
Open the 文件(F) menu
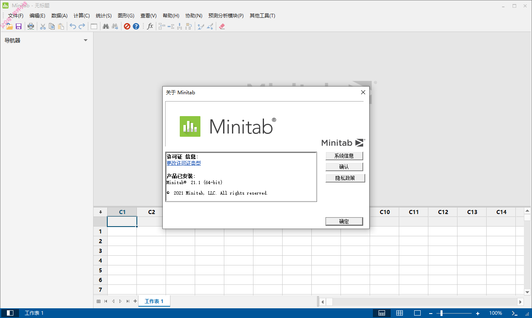pyautogui.click(x=16, y=16)
